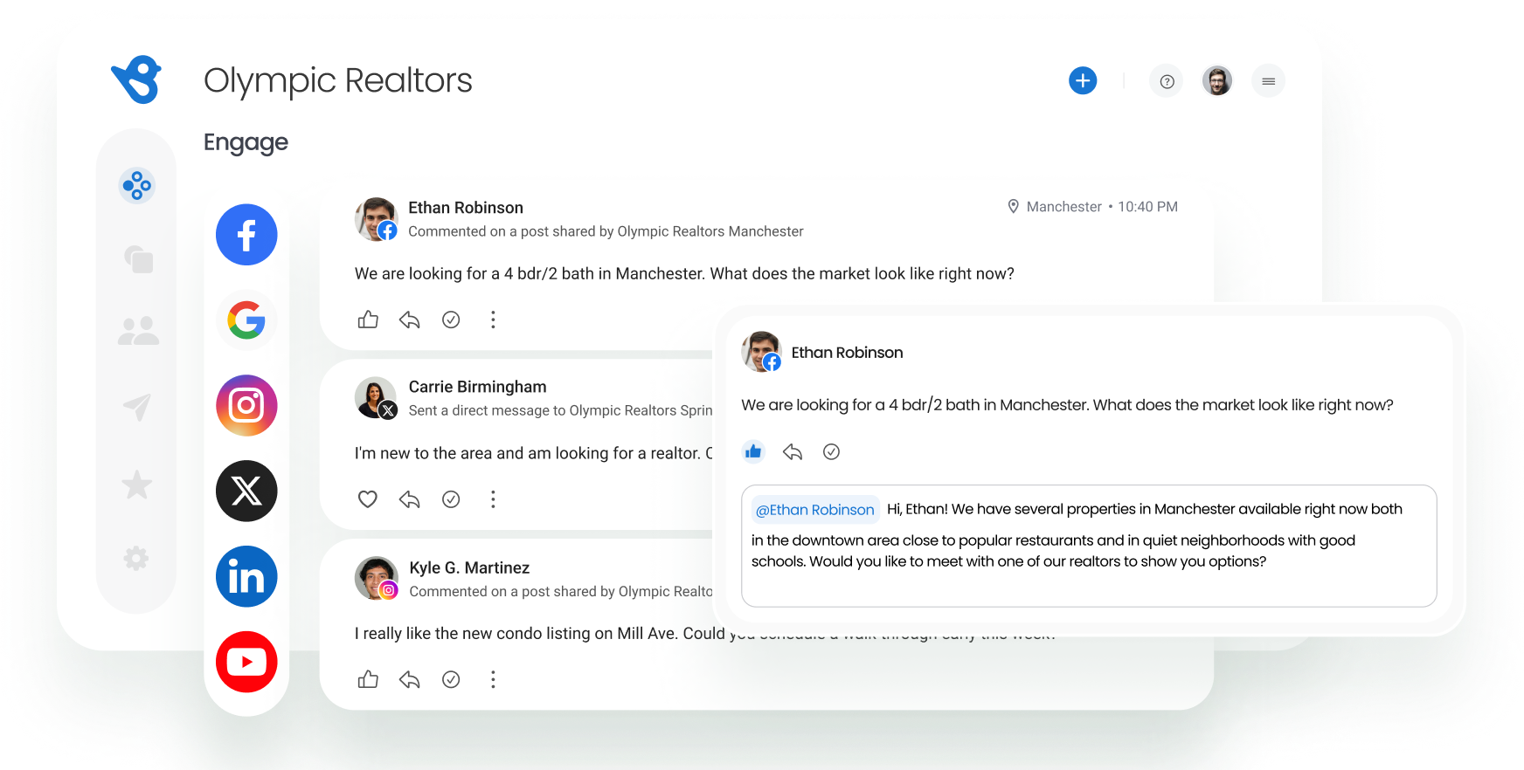Click Carrie Birmingham's avatar
Viewport: 1524px width, 770px height.
[376, 398]
